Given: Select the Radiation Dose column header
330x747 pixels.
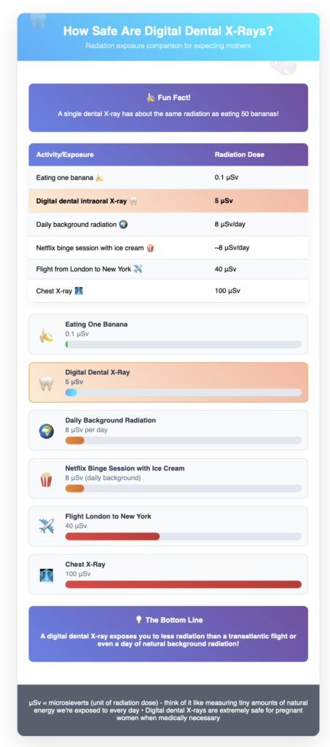Looking at the screenshot, I should (239, 155).
